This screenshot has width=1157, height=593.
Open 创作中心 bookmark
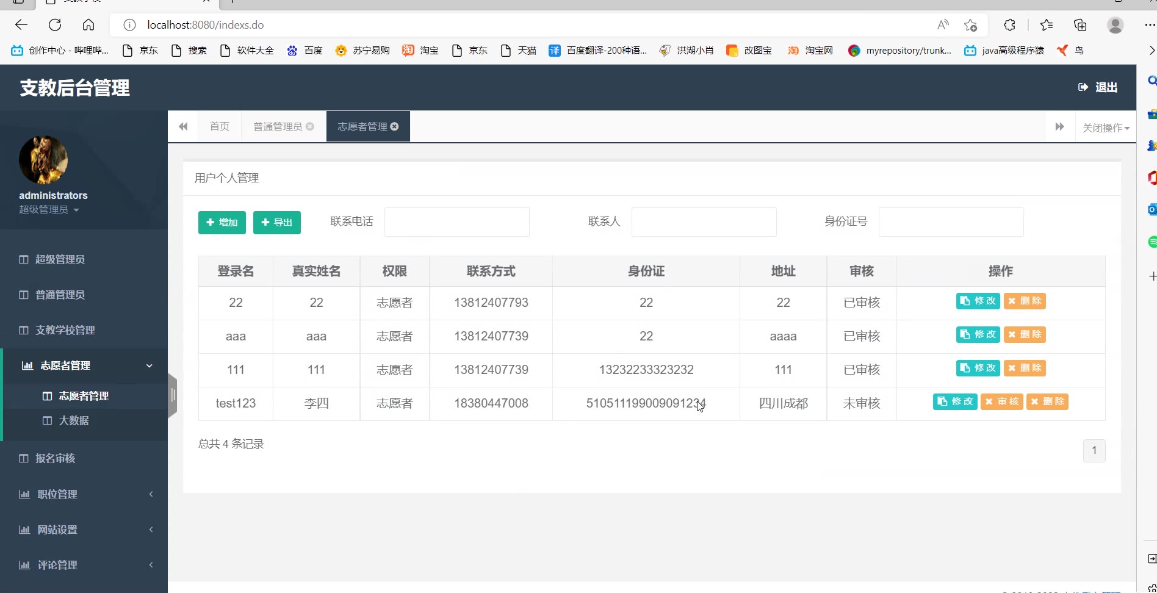[60, 51]
